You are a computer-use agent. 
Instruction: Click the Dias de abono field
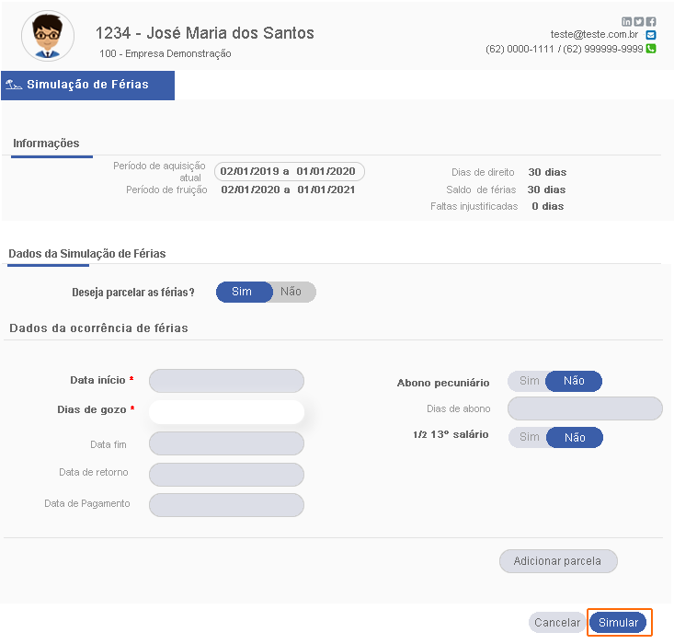(585, 408)
